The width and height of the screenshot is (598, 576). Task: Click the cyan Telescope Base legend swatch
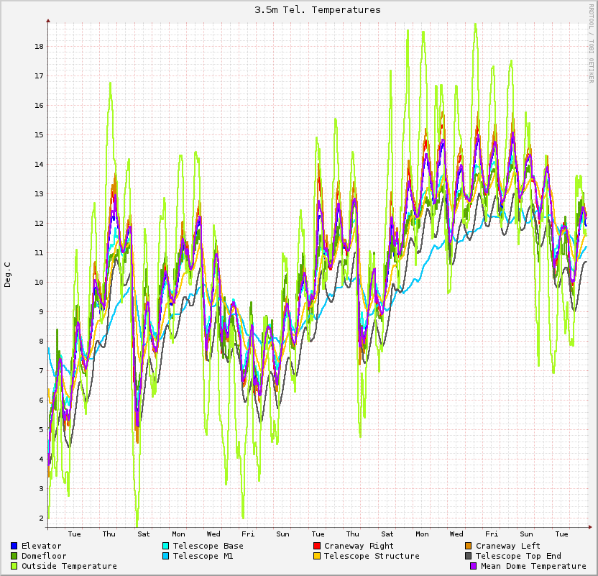166,546
